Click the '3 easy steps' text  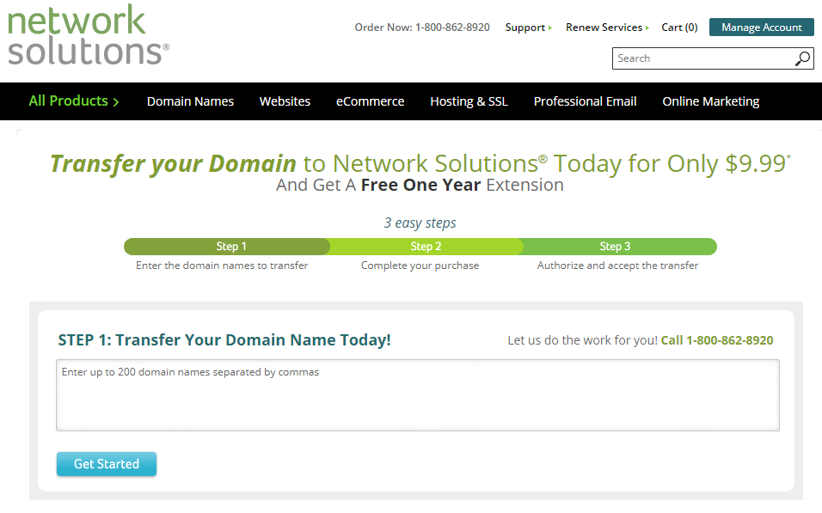point(420,223)
